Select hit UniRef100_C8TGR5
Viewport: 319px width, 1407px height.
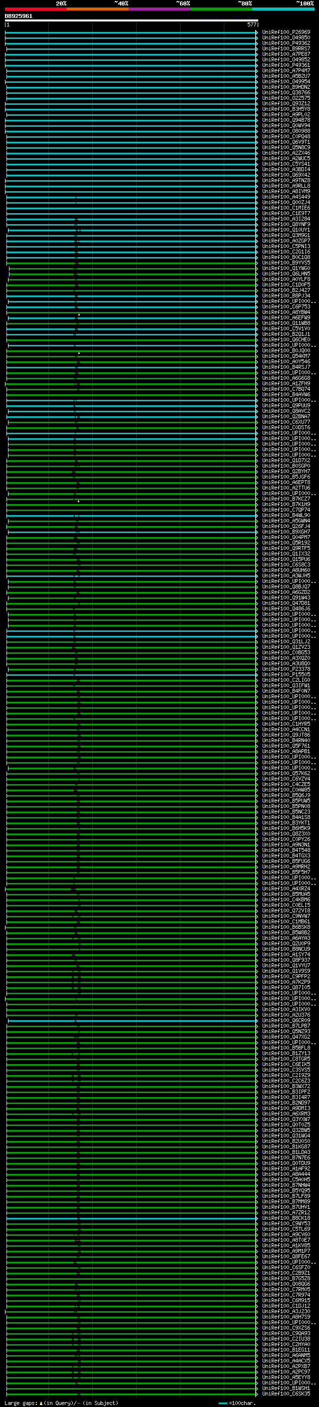pyautogui.click(x=286, y=1059)
